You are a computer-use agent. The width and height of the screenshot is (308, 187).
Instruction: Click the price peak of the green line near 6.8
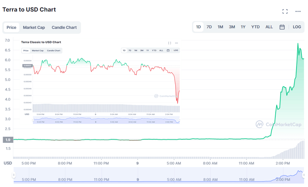(298, 43)
